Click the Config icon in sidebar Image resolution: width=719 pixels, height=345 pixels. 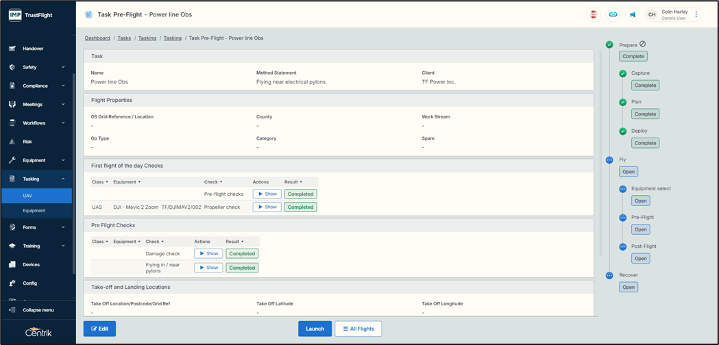(x=12, y=283)
